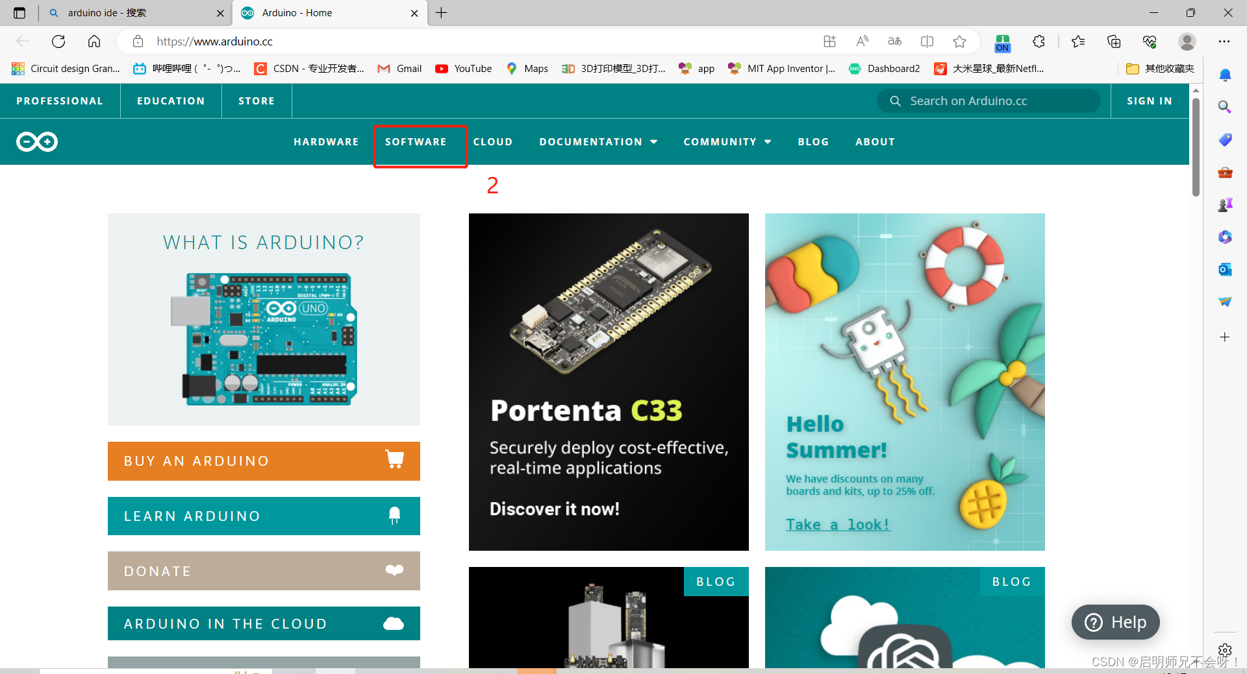Screen dimensions: 1247x674
Task: Click Learn Arduino button
Action: pyautogui.click(x=264, y=516)
